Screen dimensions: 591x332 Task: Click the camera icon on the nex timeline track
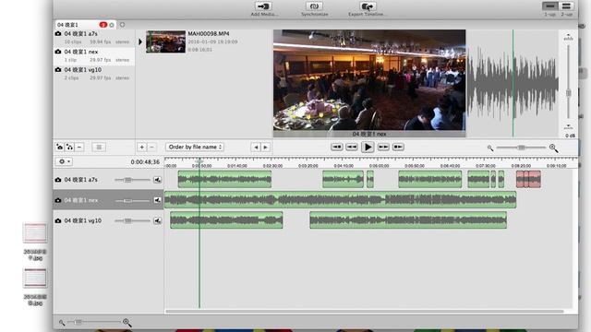[x=58, y=200]
